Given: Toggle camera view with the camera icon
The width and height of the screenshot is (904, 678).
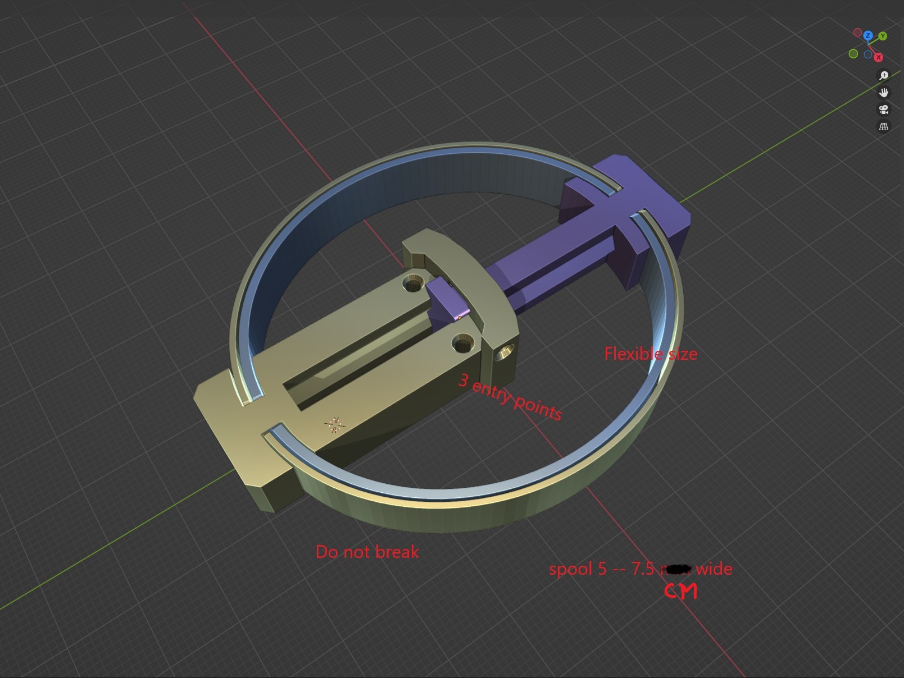Looking at the screenshot, I should [884, 110].
